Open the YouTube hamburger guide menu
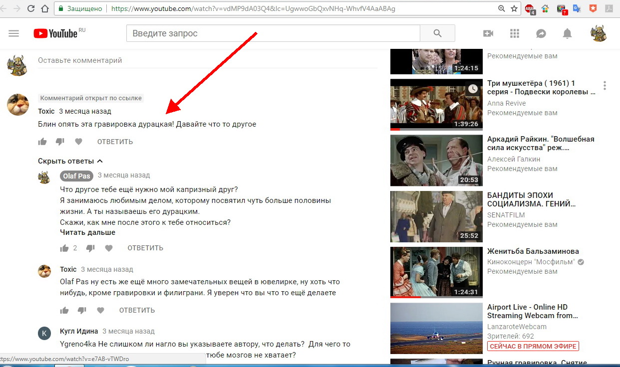Screen dimensions: 620x367 [x=13, y=33]
